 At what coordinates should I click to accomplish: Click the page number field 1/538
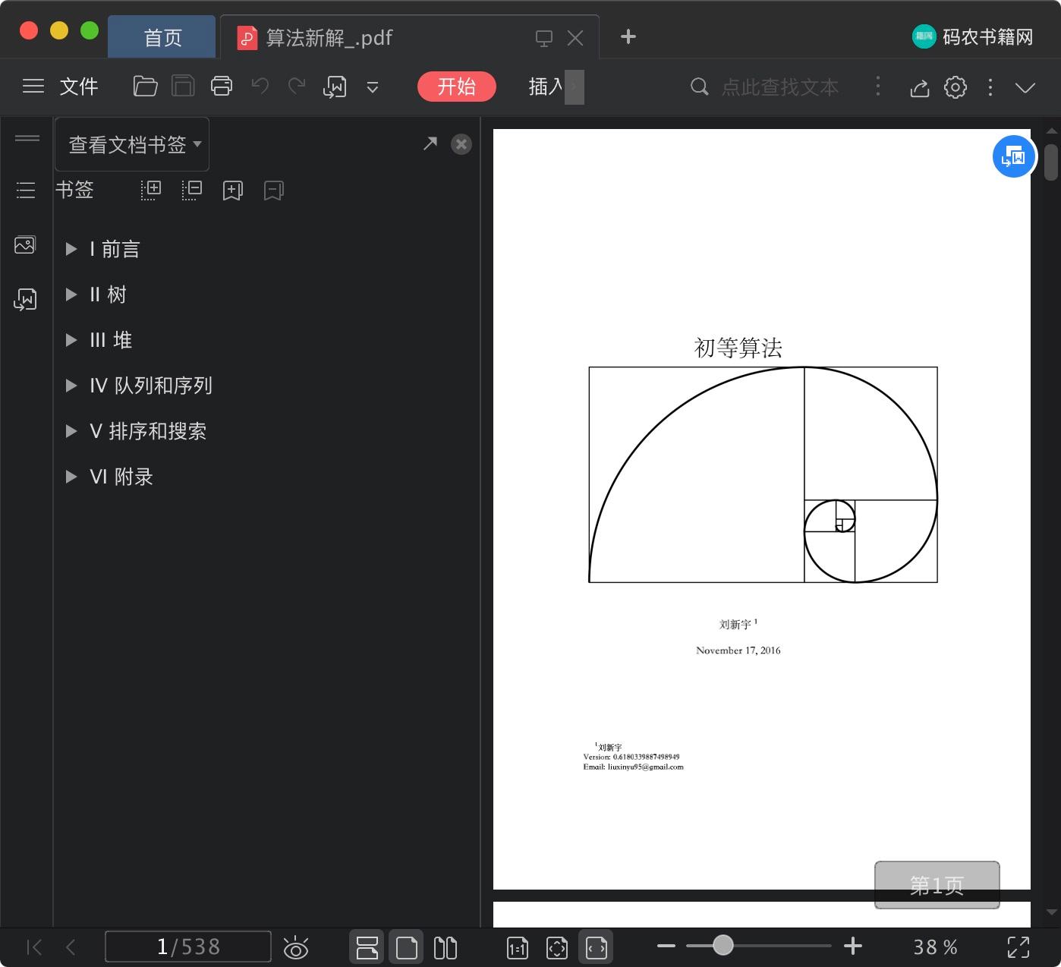pos(188,947)
